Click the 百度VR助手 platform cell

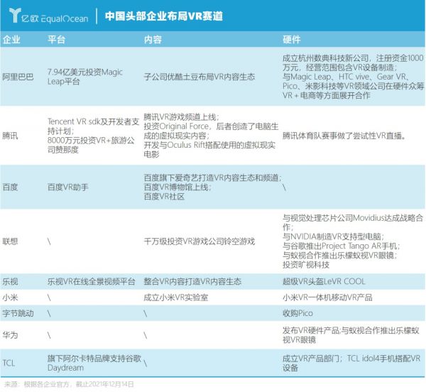[70, 187]
